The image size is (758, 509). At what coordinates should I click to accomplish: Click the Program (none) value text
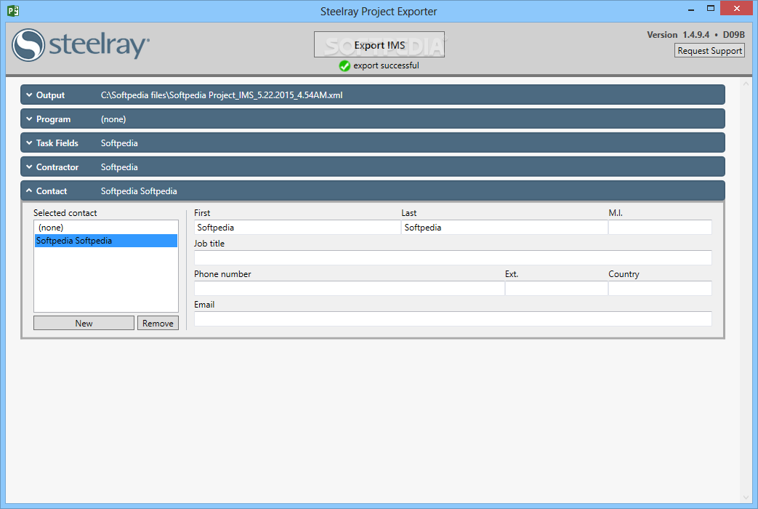pos(113,119)
